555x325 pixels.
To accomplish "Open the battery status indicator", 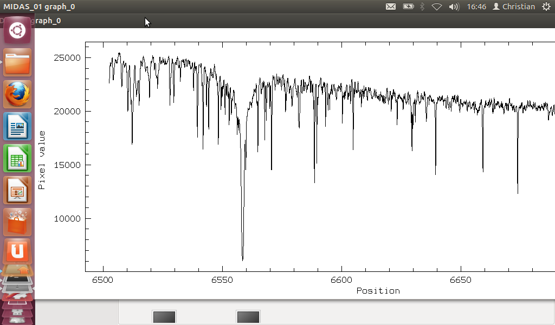I will (x=408, y=6).
